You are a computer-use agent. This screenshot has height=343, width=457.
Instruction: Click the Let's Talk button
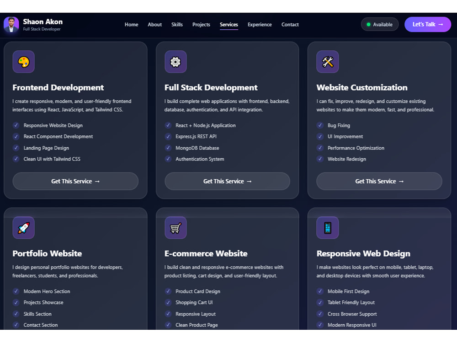click(x=428, y=25)
